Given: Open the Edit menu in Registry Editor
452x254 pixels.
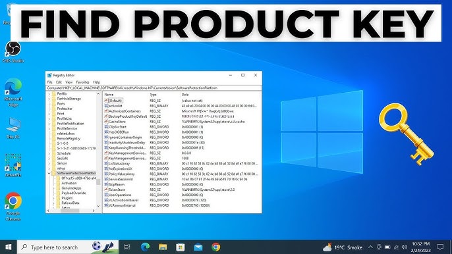Looking at the screenshot, I should point(59,82).
